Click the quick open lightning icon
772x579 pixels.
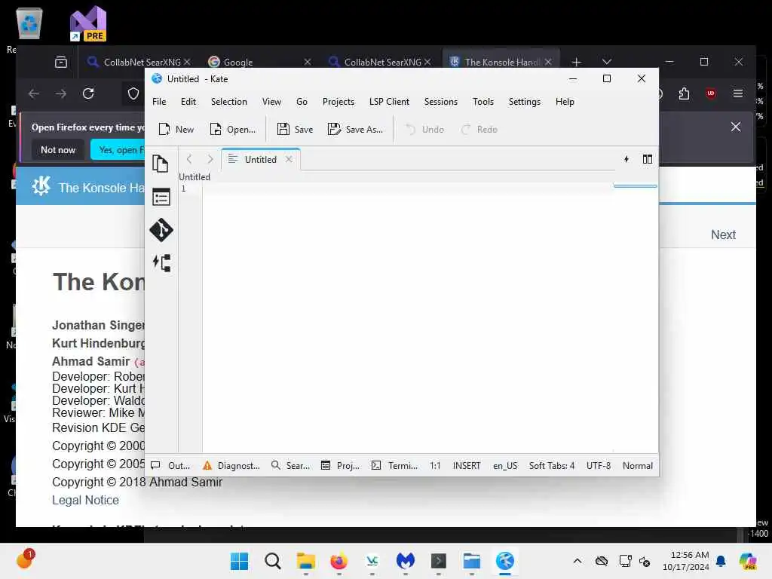626,159
